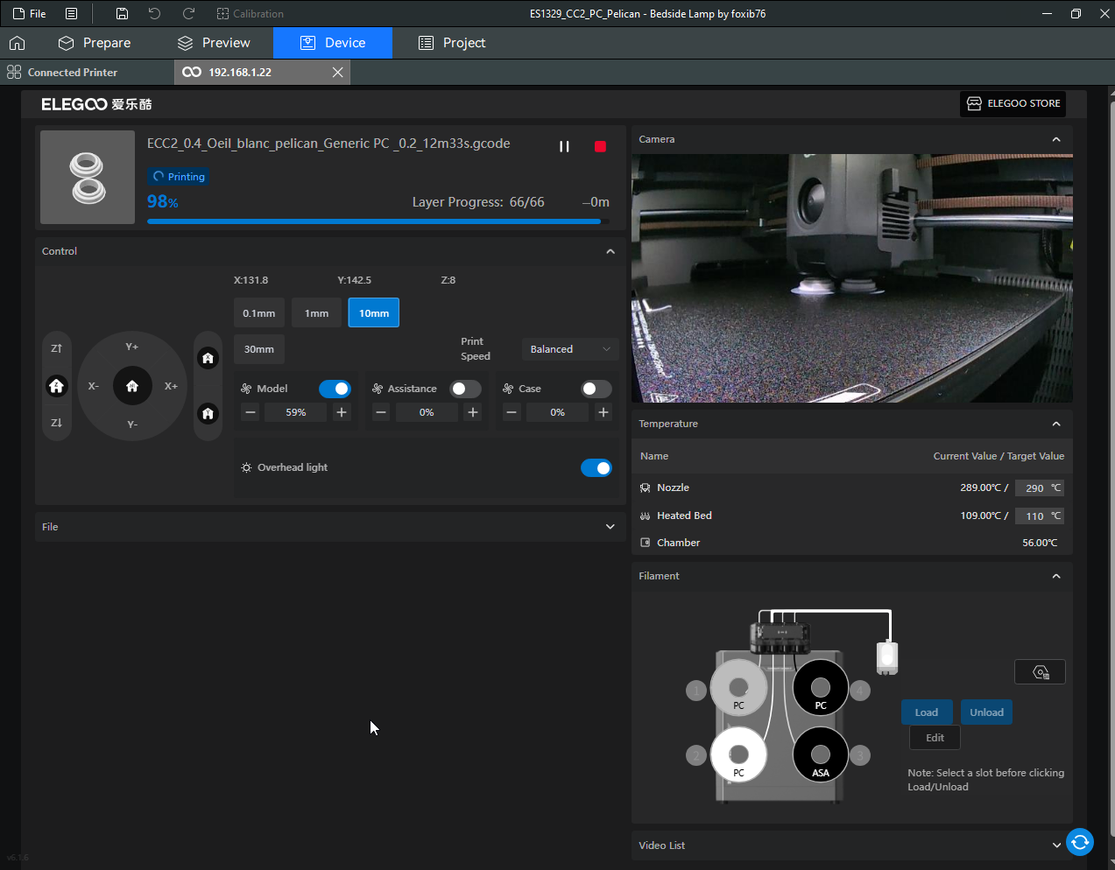Viewport: 1115px width, 870px height.
Task: Click the blue refresh icon
Action: pyautogui.click(x=1080, y=842)
